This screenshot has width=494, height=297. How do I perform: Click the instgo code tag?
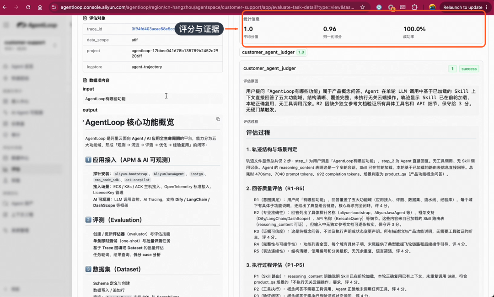pyautogui.click(x=197, y=174)
